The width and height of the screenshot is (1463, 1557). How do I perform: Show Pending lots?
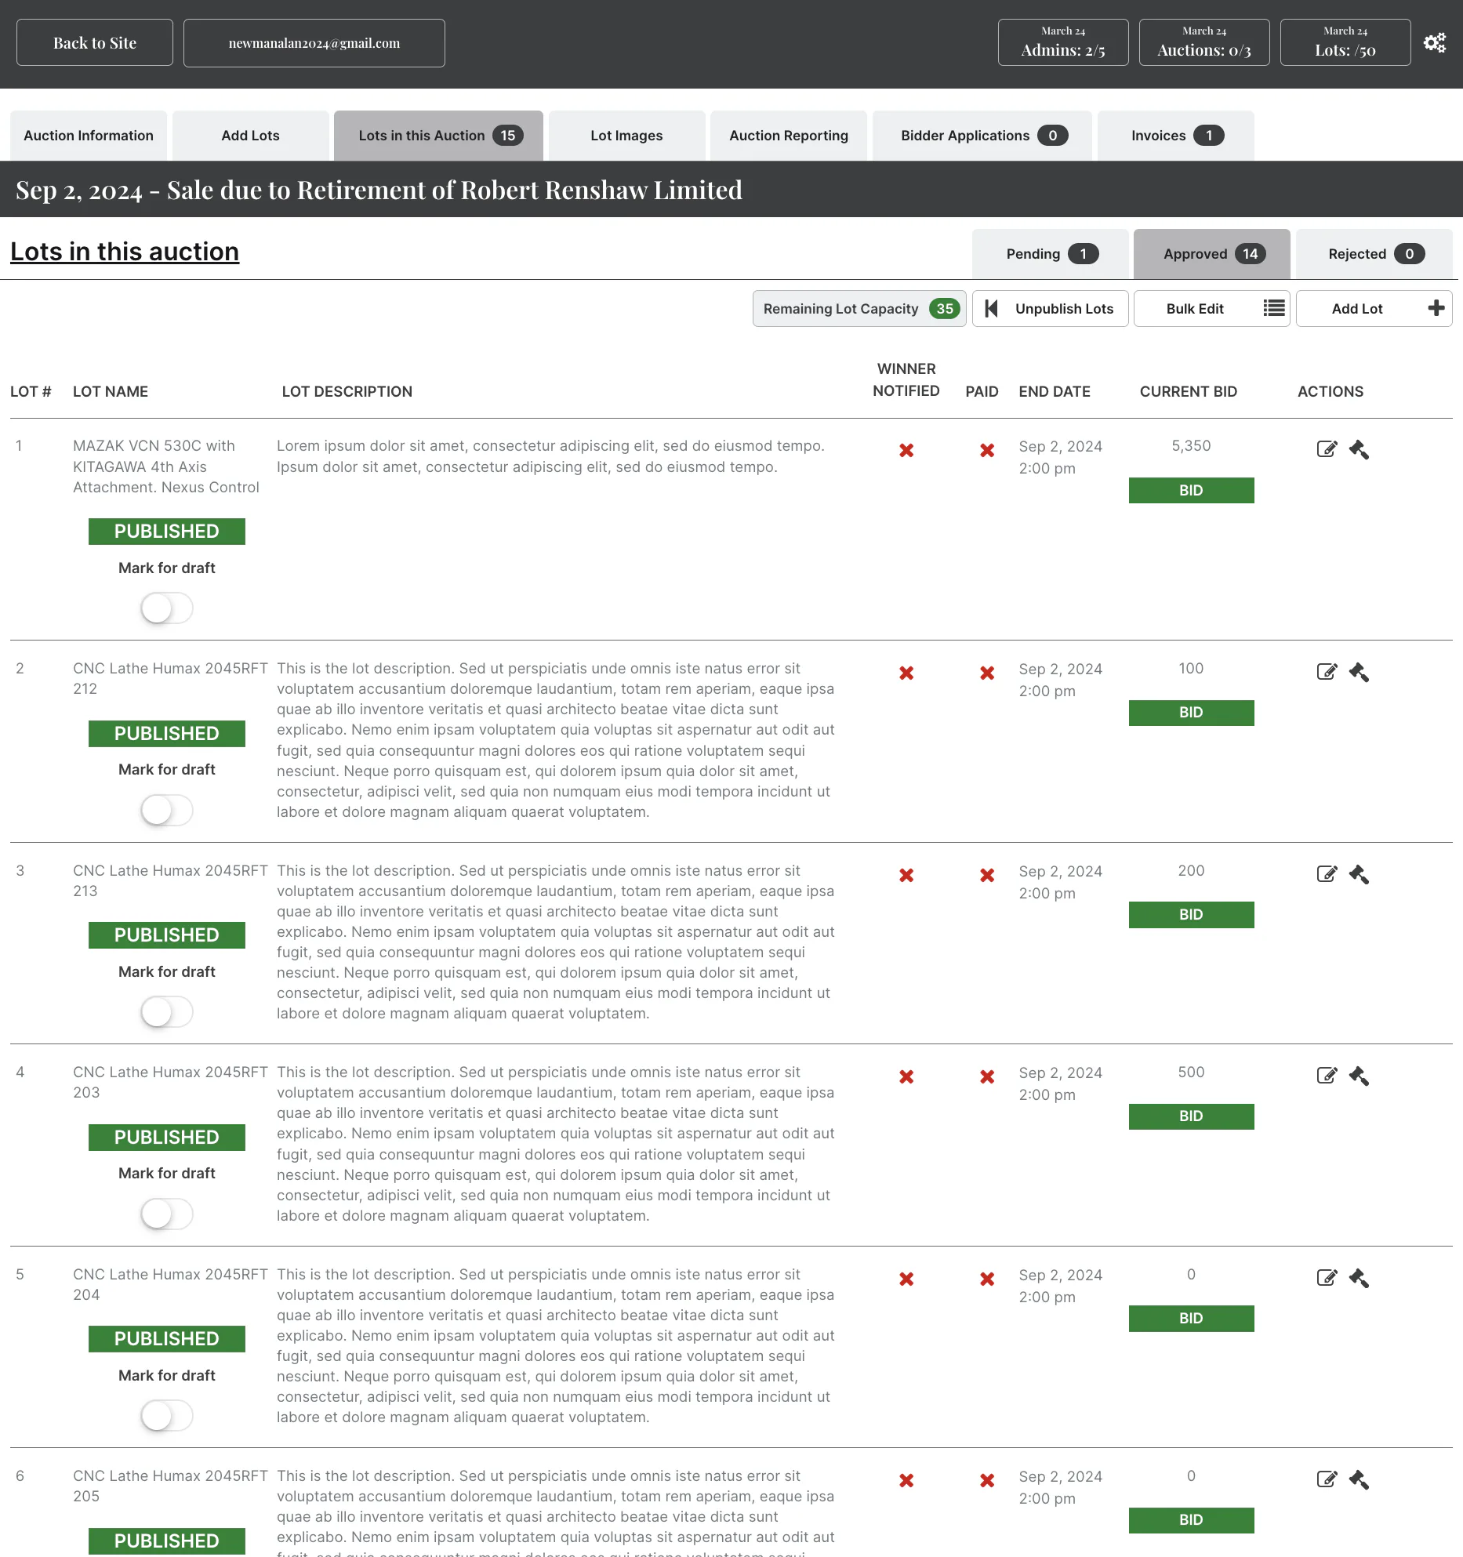(x=1051, y=254)
